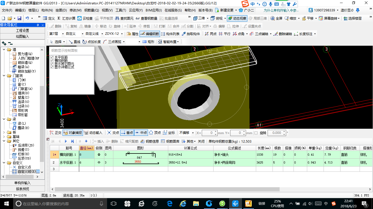The image size is (373, 209).
Task: Collapse the 墙 tree node
Action: coord(4,50)
